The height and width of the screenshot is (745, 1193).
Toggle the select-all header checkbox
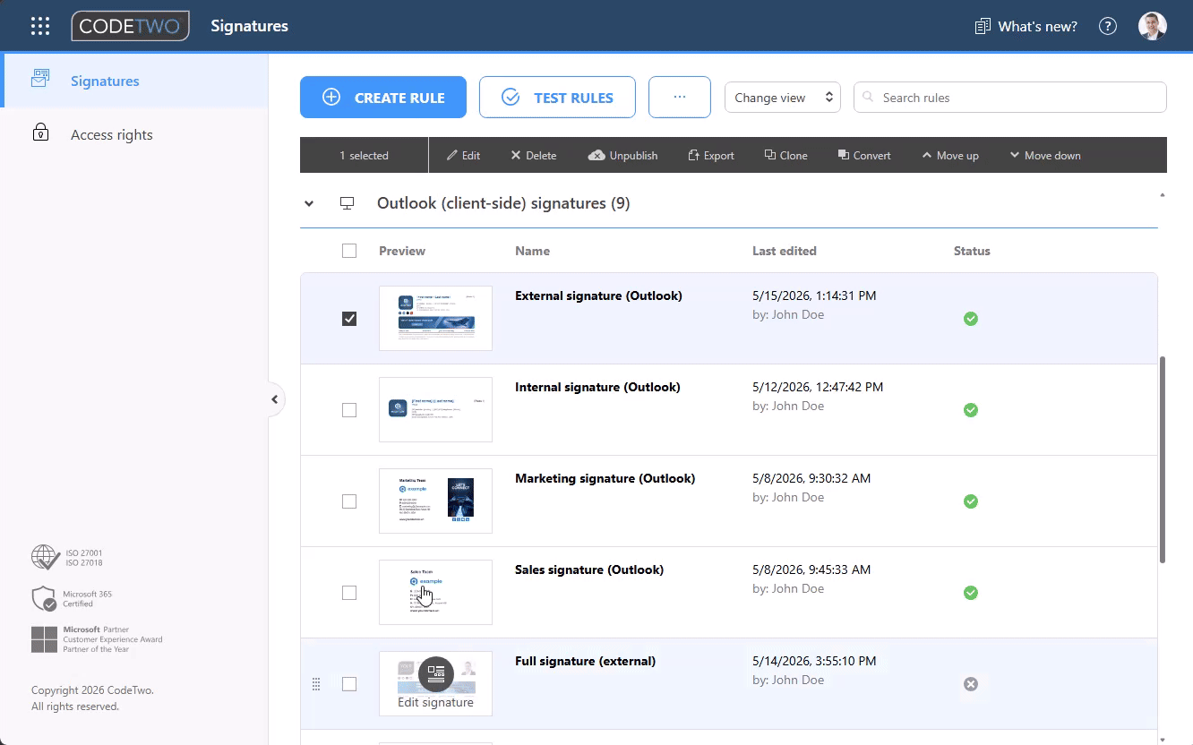click(x=349, y=251)
